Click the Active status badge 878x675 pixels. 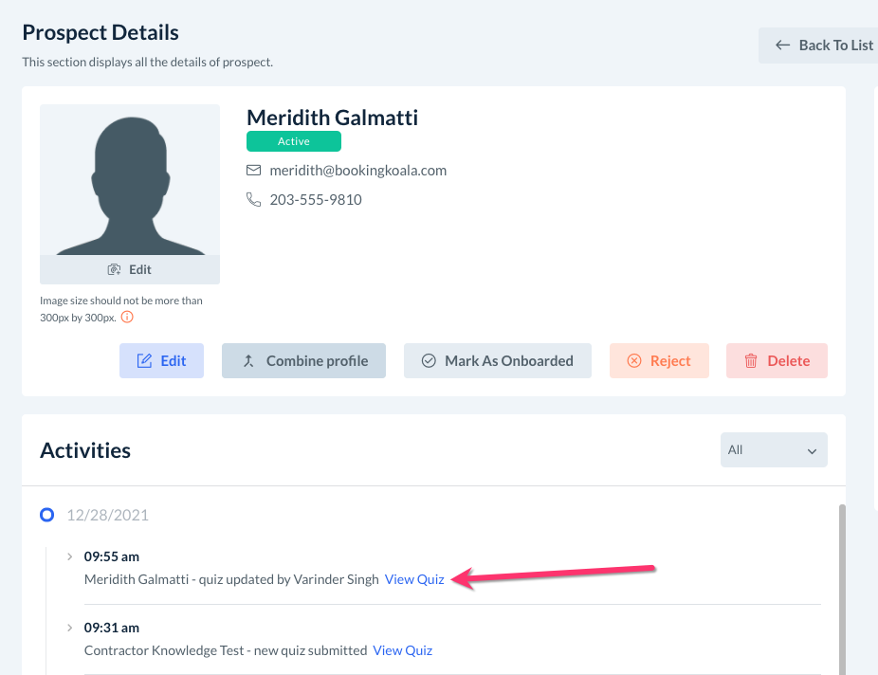coord(294,141)
